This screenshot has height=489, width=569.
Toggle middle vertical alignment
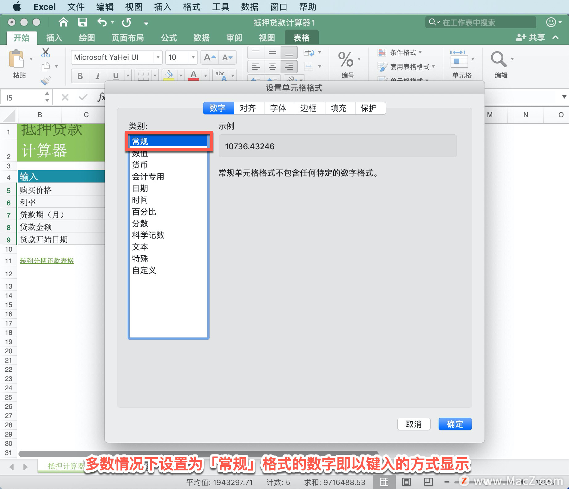click(x=272, y=52)
